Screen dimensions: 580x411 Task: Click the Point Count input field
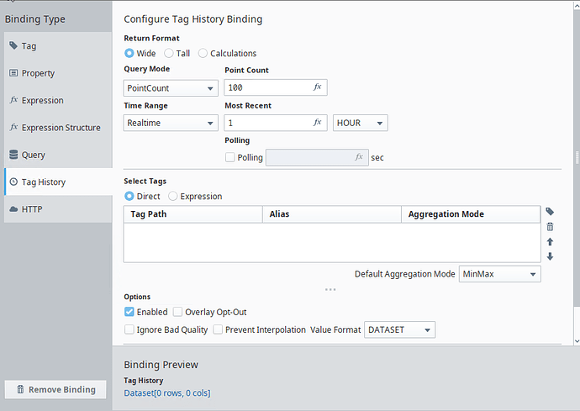pyautogui.click(x=266, y=87)
